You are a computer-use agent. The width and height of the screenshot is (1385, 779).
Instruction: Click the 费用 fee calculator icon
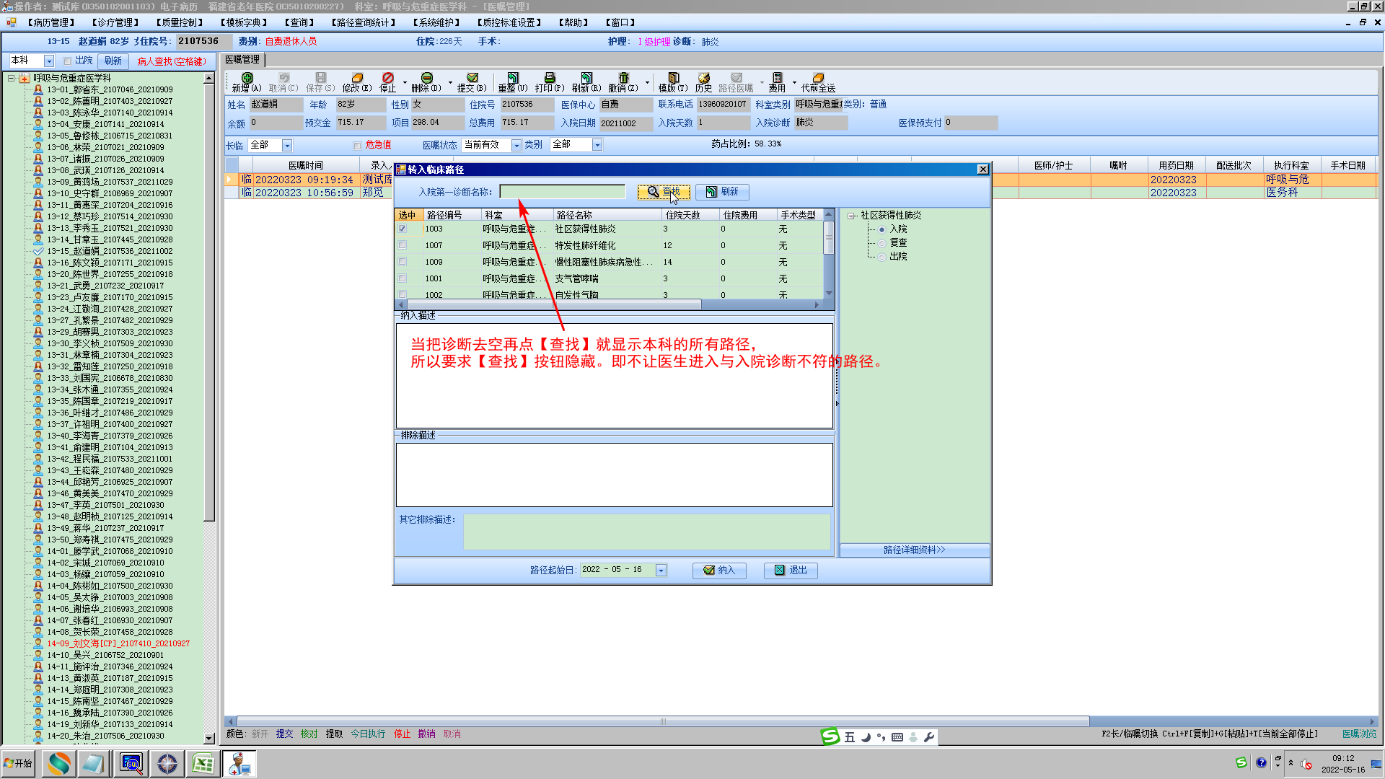coord(777,78)
